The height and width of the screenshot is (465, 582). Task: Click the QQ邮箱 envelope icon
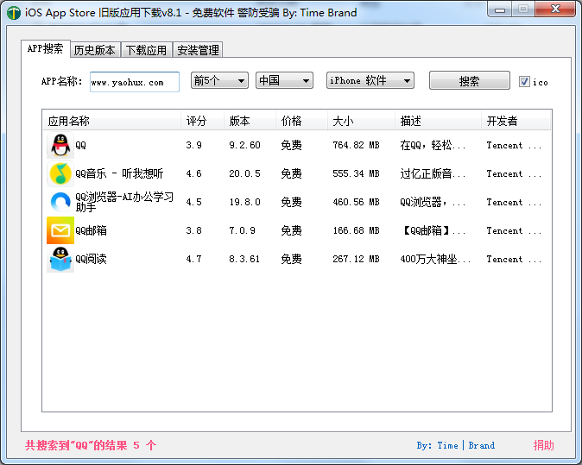(x=60, y=230)
